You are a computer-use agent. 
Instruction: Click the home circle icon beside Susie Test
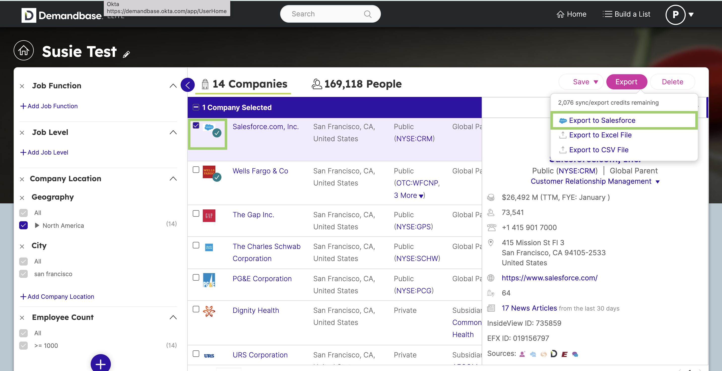pos(23,50)
